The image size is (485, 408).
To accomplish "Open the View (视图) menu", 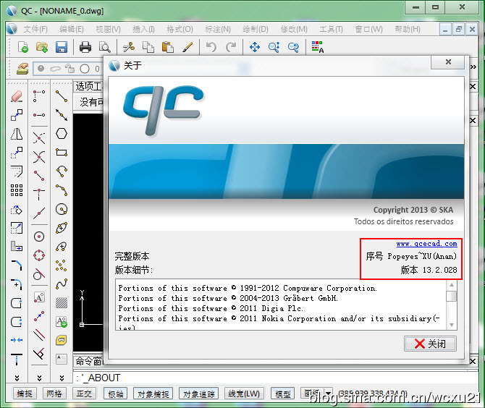I will click(108, 30).
